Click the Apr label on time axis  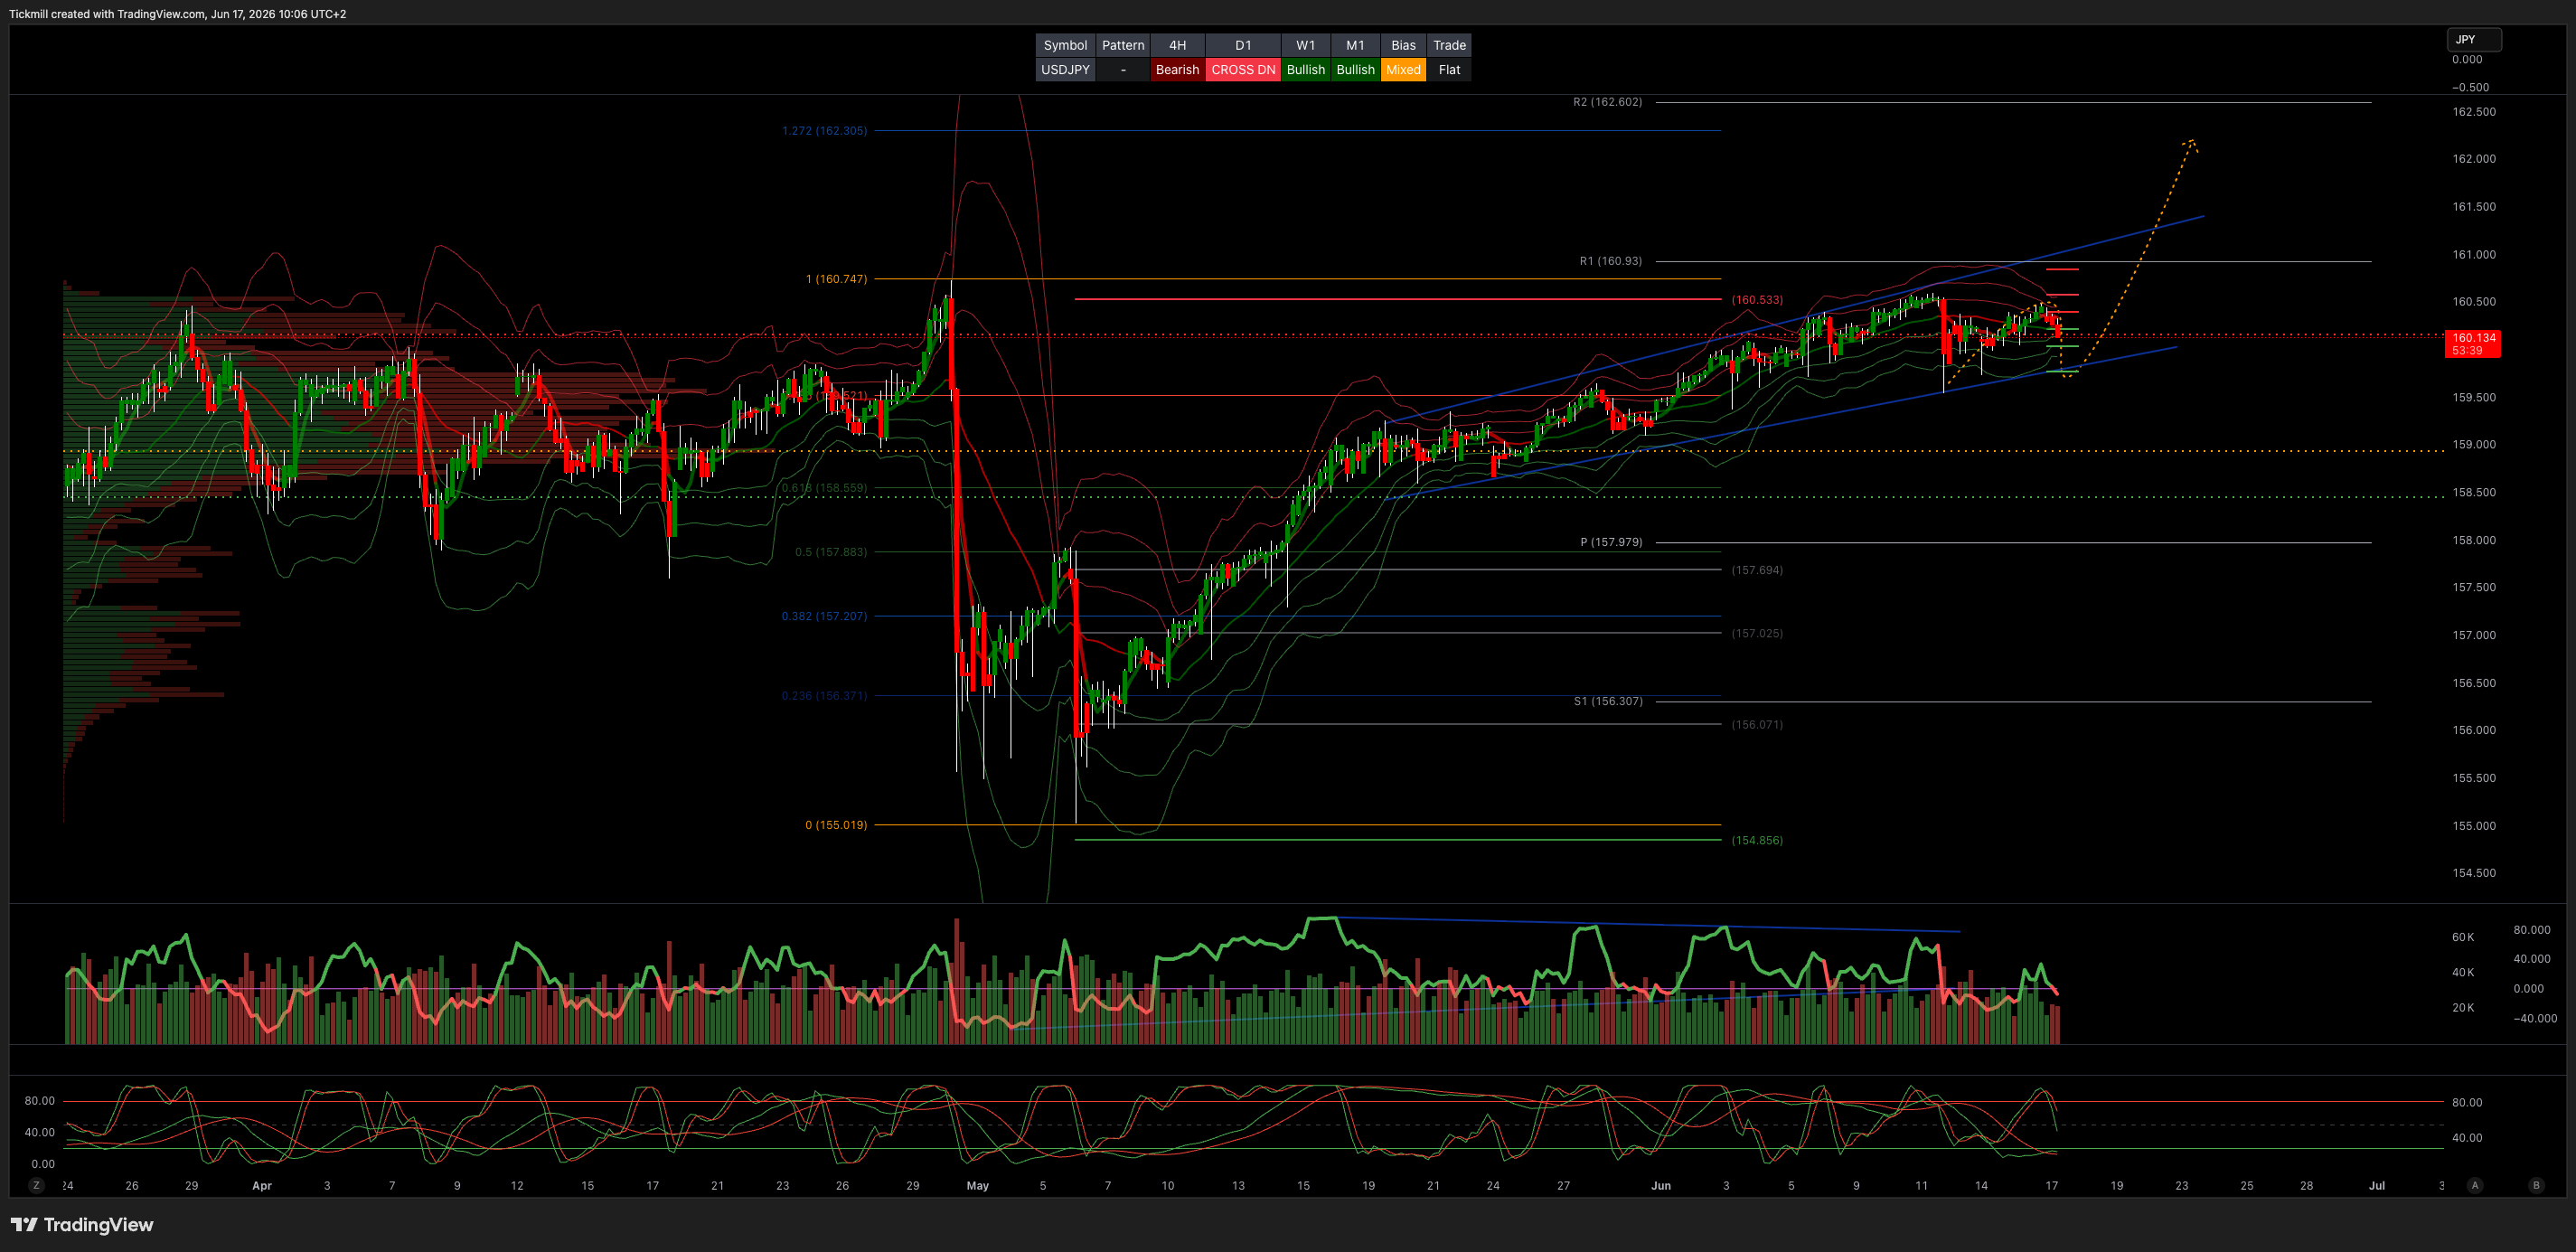262,1186
